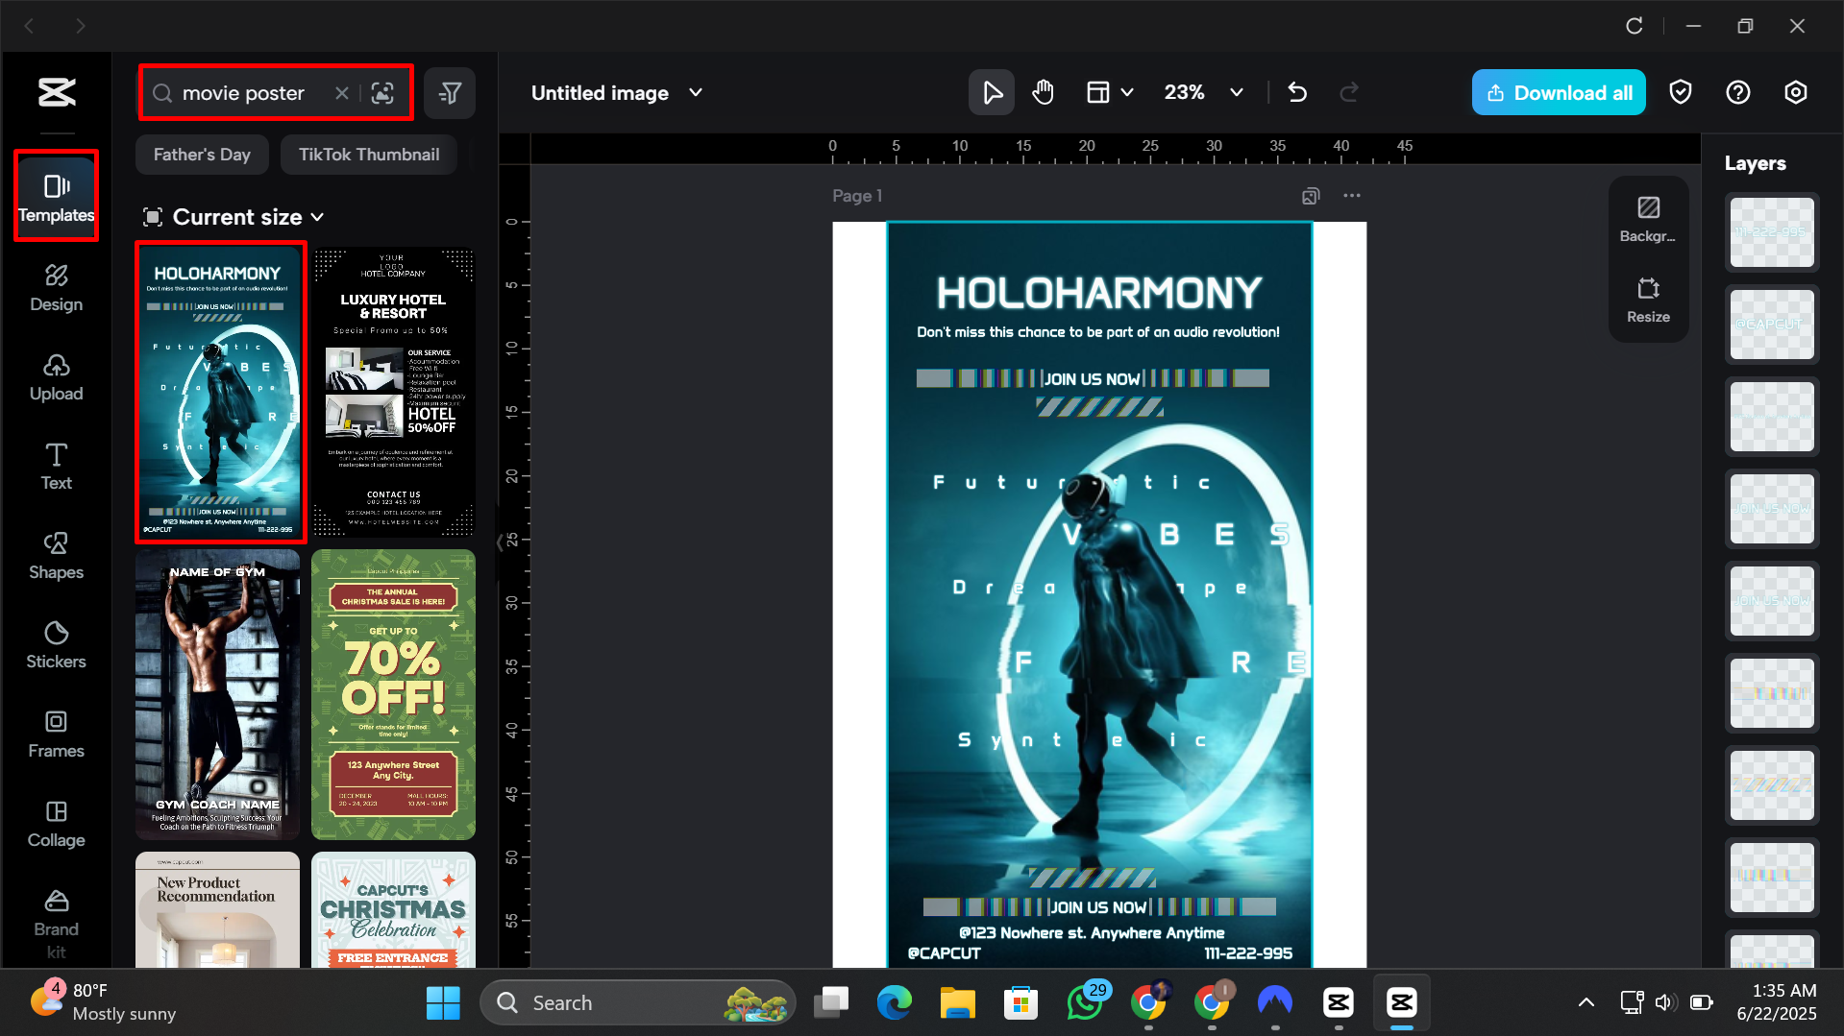
Task: Open the Stickers panel
Action: tap(56, 644)
